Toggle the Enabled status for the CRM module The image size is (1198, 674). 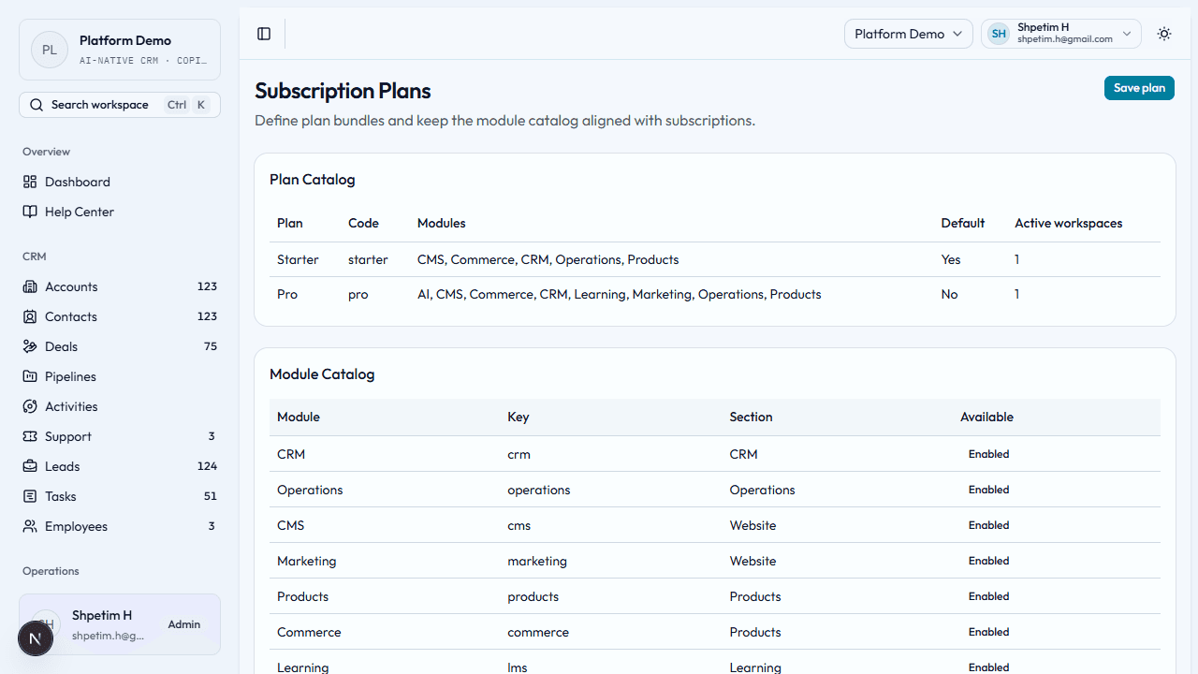click(988, 454)
